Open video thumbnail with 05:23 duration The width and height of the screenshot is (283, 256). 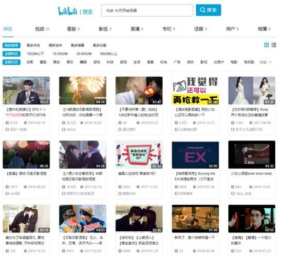tap(26, 90)
